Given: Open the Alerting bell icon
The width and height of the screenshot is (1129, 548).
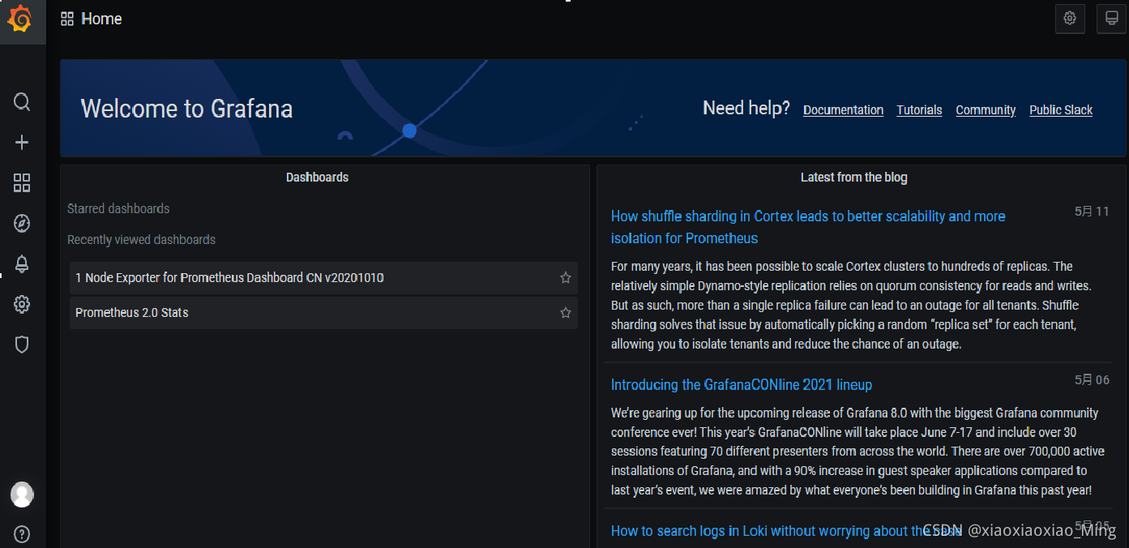Looking at the screenshot, I should [22, 263].
